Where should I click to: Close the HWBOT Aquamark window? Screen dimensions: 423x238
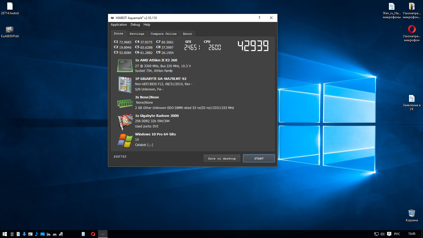[x=271, y=18]
